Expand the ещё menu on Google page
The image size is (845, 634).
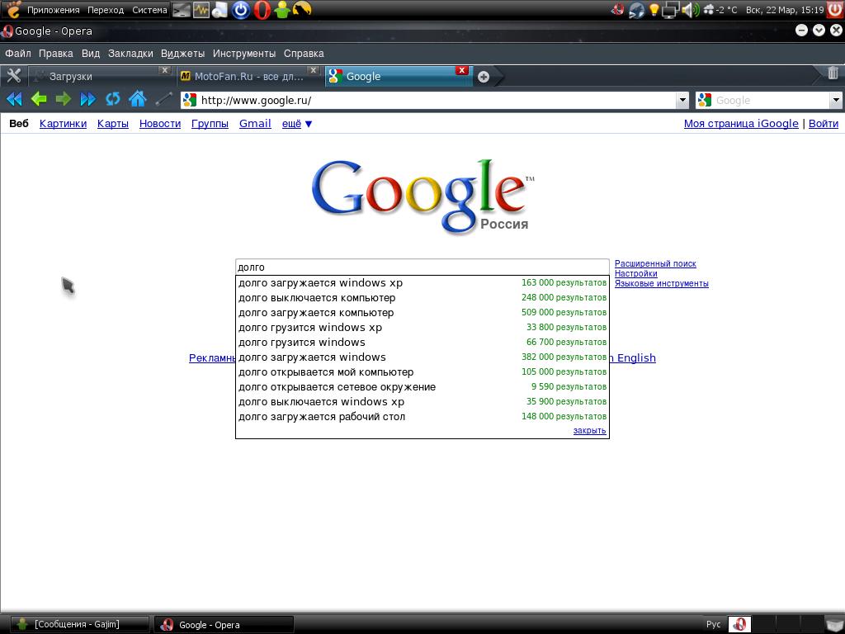point(297,124)
